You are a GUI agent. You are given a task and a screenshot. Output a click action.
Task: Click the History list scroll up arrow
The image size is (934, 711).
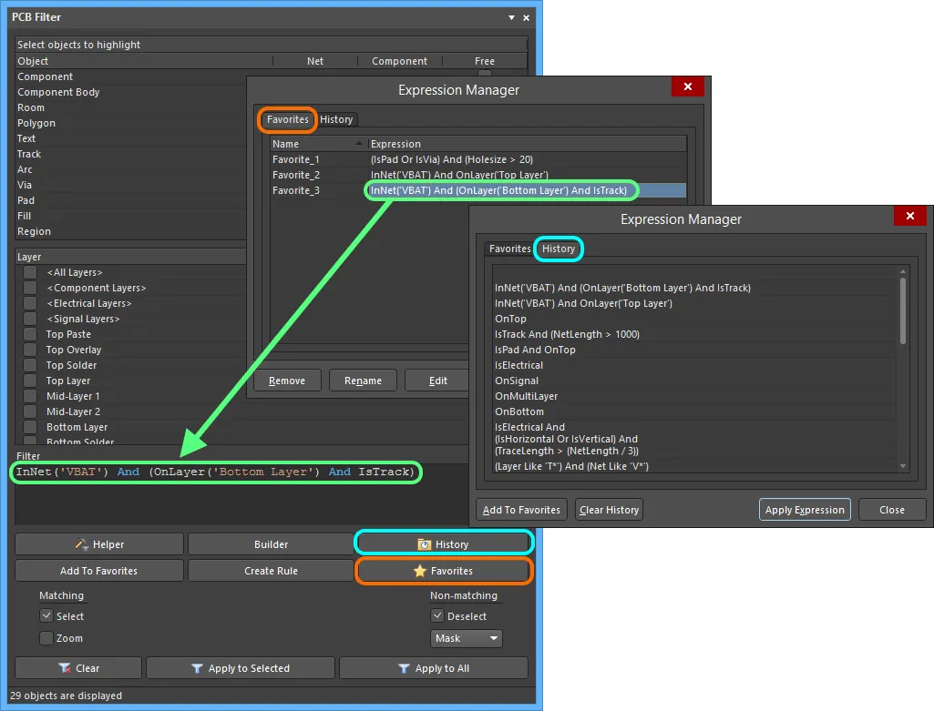903,271
